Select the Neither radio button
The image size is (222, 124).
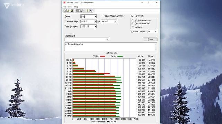pyautogui.click(x=133, y=27)
